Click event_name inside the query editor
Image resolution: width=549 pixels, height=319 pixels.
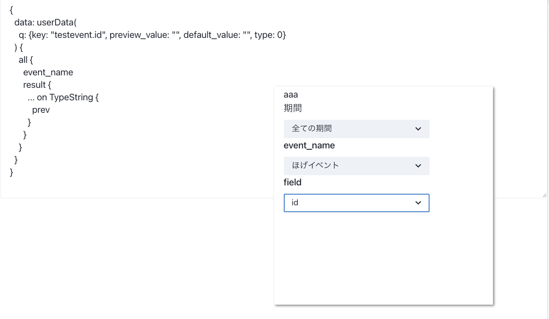tap(48, 73)
